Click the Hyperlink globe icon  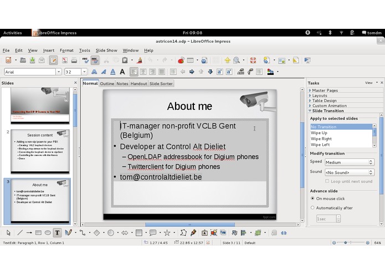coord(204,60)
